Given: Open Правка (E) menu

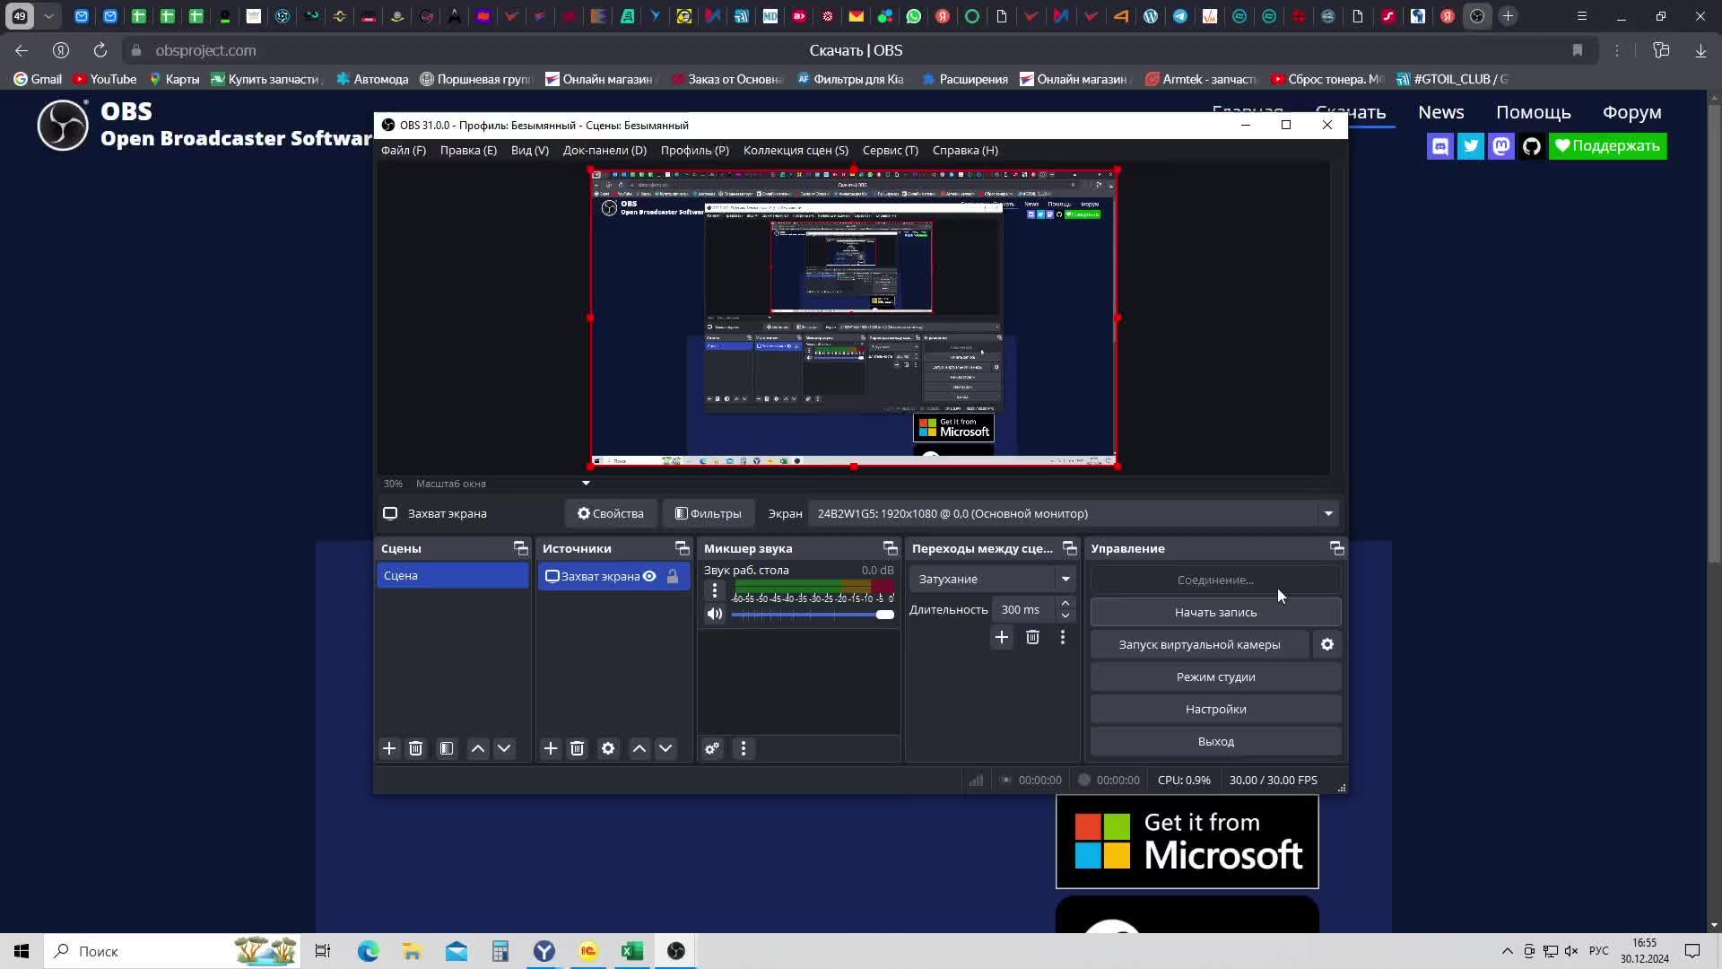Looking at the screenshot, I should [468, 150].
